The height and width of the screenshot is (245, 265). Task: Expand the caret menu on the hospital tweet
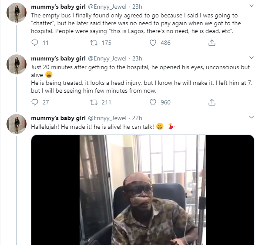pos(251,58)
